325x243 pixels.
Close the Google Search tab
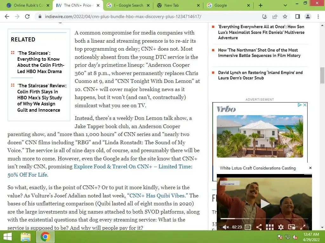[148, 5]
